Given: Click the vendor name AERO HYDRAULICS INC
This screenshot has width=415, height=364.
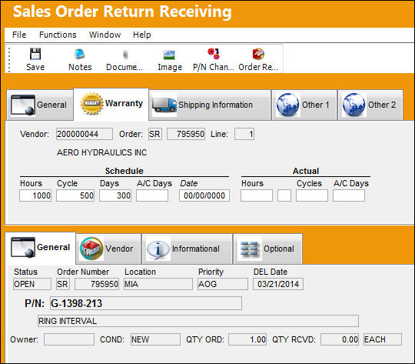Looking at the screenshot, I should [x=101, y=152].
